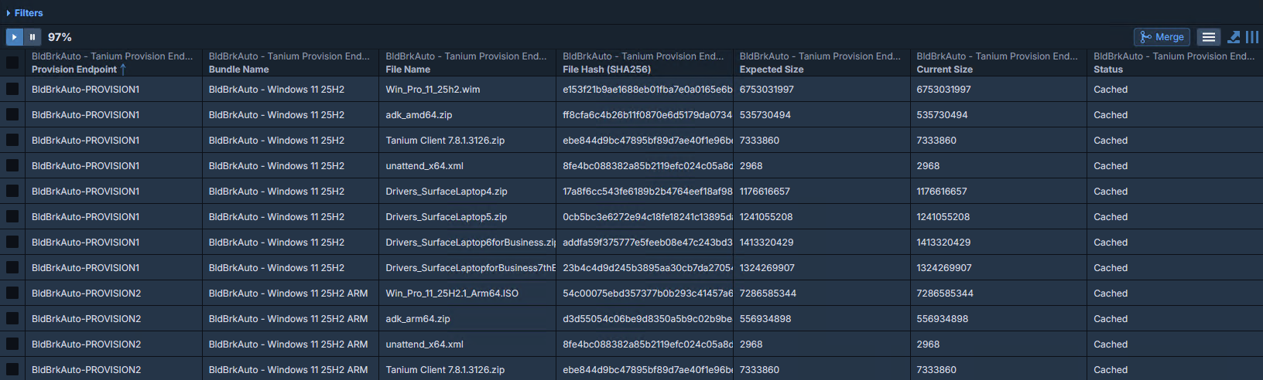Click Expected Size value 1413320429
Viewport: 1263px width, 380px height.
point(766,243)
